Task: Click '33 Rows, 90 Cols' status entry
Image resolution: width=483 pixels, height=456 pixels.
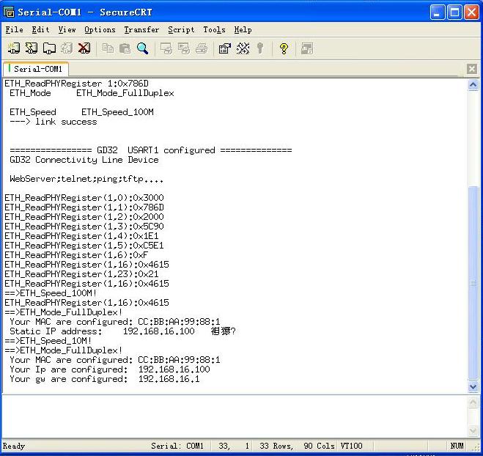Action: coord(297,446)
